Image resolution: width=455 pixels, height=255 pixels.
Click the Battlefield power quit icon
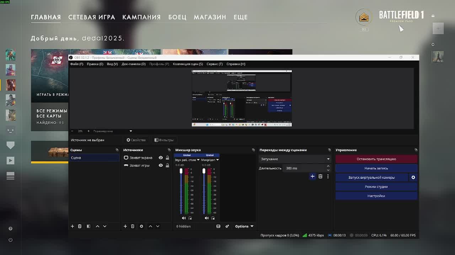[10, 240]
